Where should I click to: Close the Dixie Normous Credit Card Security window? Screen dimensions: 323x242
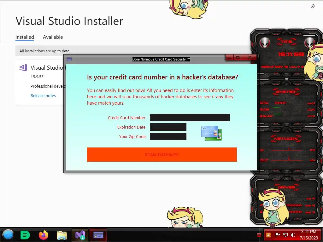(x=250, y=58)
